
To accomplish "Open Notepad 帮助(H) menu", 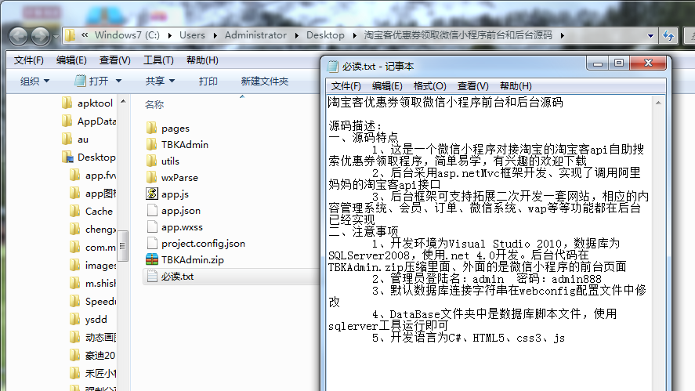I will [516, 86].
